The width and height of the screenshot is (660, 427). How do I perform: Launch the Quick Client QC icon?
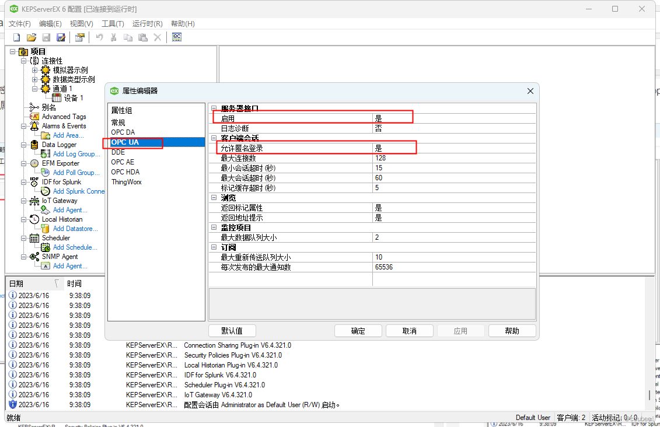pyautogui.click(x=177, y=37)
